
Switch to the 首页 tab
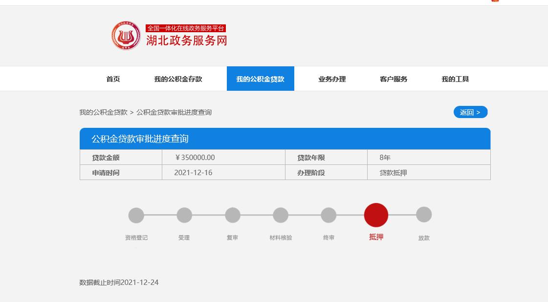point(113,79)
